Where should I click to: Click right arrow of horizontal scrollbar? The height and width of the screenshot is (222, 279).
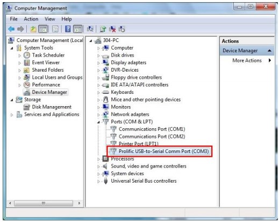coord(79,203)
